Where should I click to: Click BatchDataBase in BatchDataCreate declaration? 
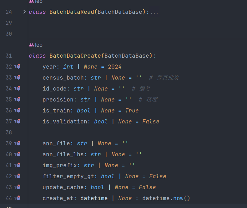(126, 56)
